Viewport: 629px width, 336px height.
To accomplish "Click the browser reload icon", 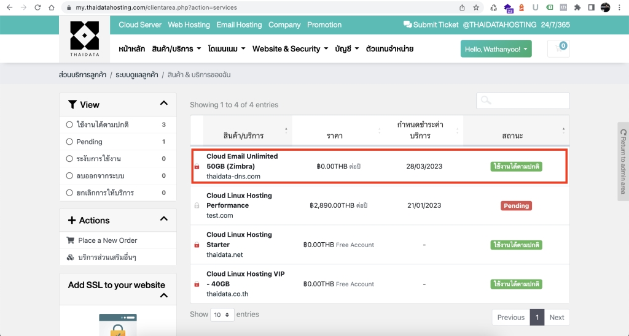I will 38,8.
